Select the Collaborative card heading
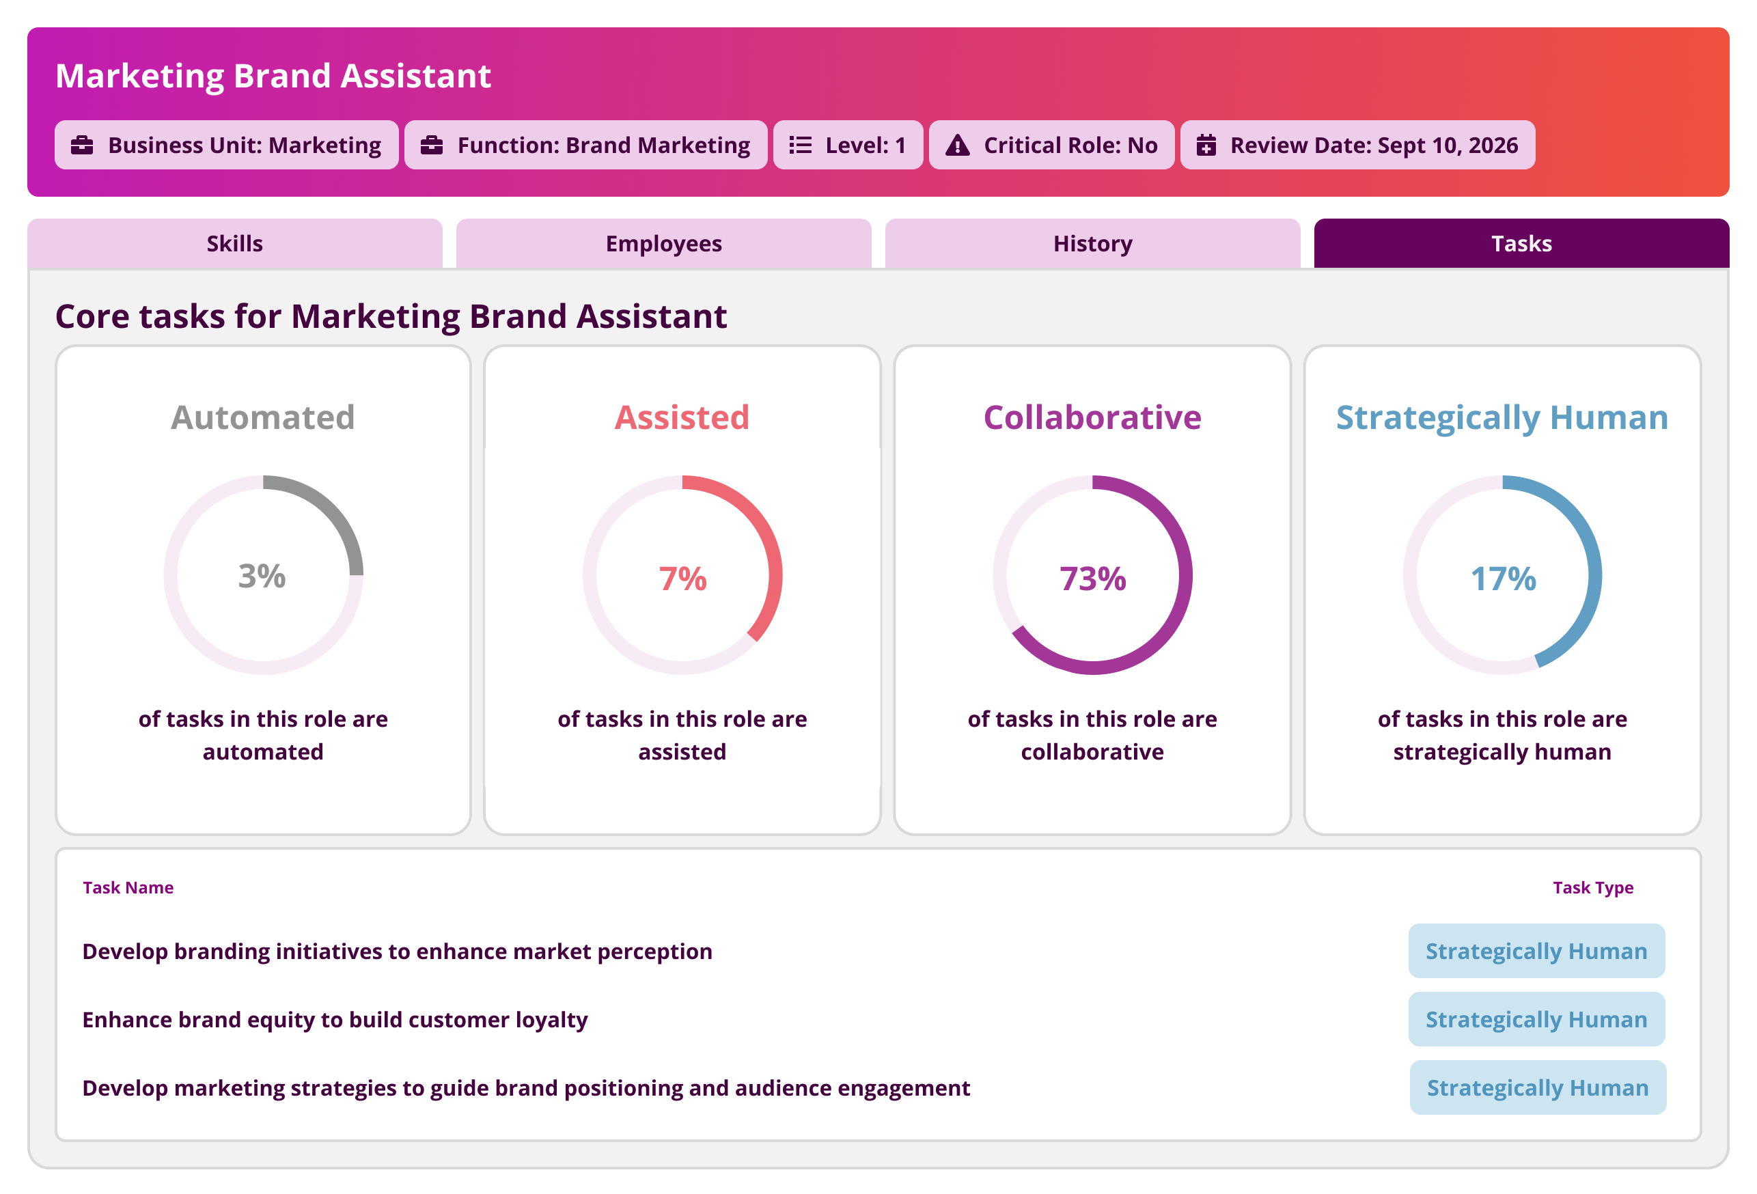This screenshot has height=1194, width=1757. 1092,417
